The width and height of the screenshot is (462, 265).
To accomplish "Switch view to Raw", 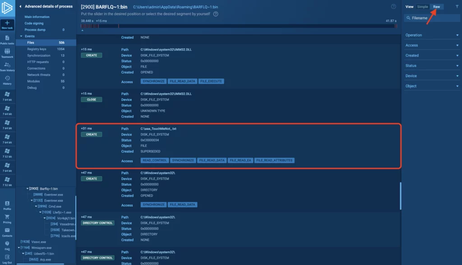I will pos(436,7).
